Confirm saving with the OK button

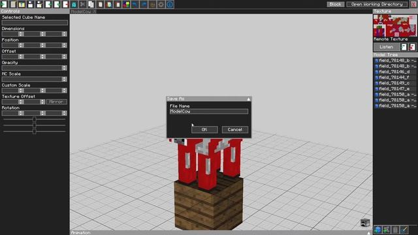[204, 129]
